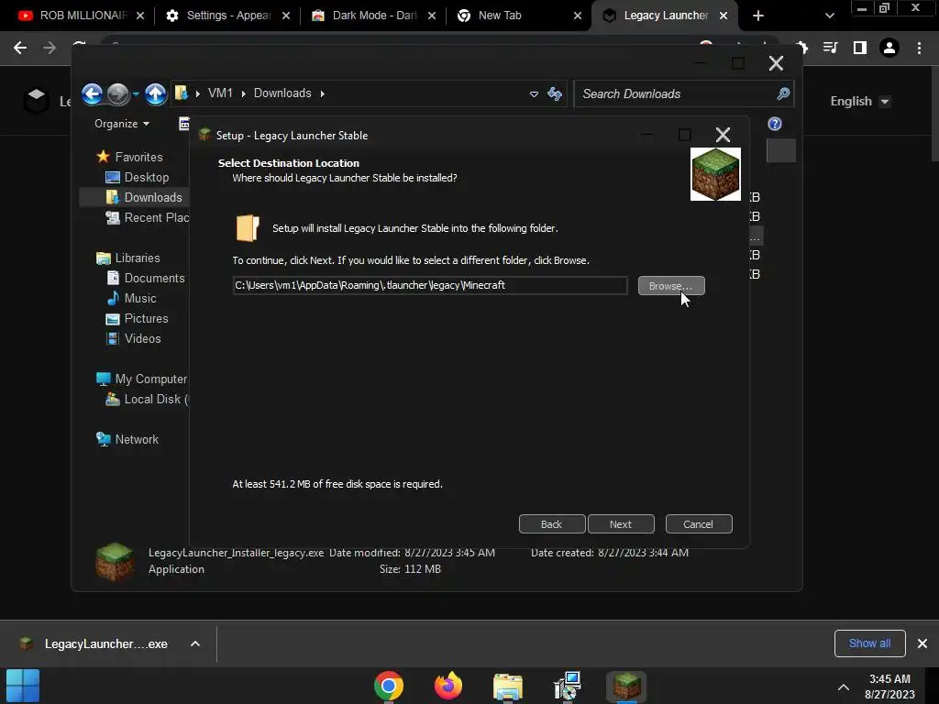Click the installer icon on the taskbar

[x=567, y=686]
